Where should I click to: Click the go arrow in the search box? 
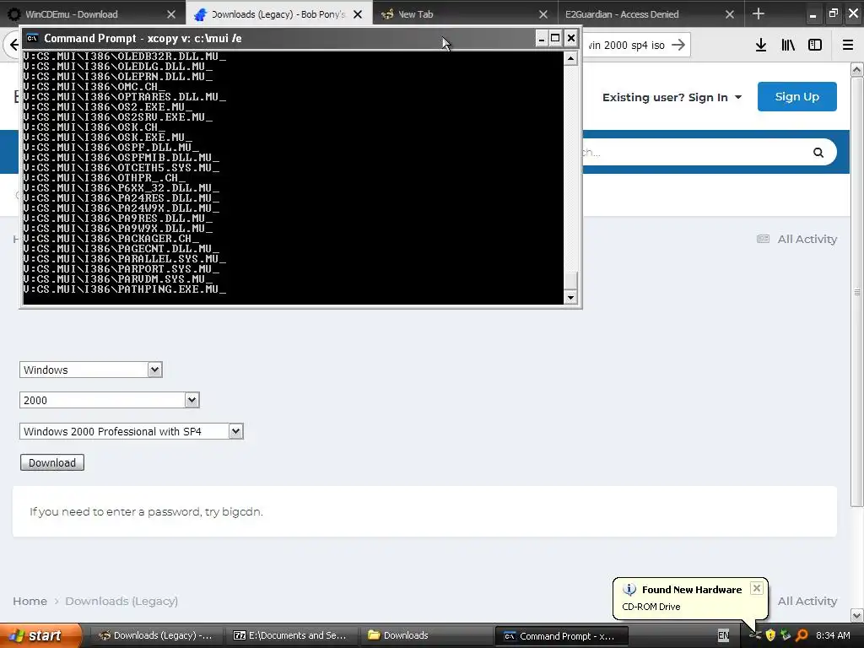pos(678,45)
